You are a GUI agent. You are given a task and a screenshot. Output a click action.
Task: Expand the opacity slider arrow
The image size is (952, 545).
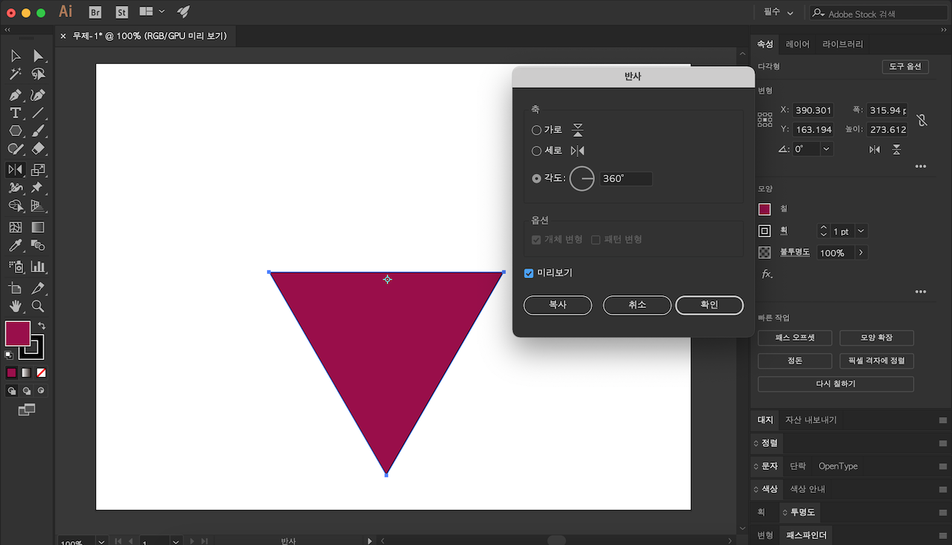click(861, 253)
